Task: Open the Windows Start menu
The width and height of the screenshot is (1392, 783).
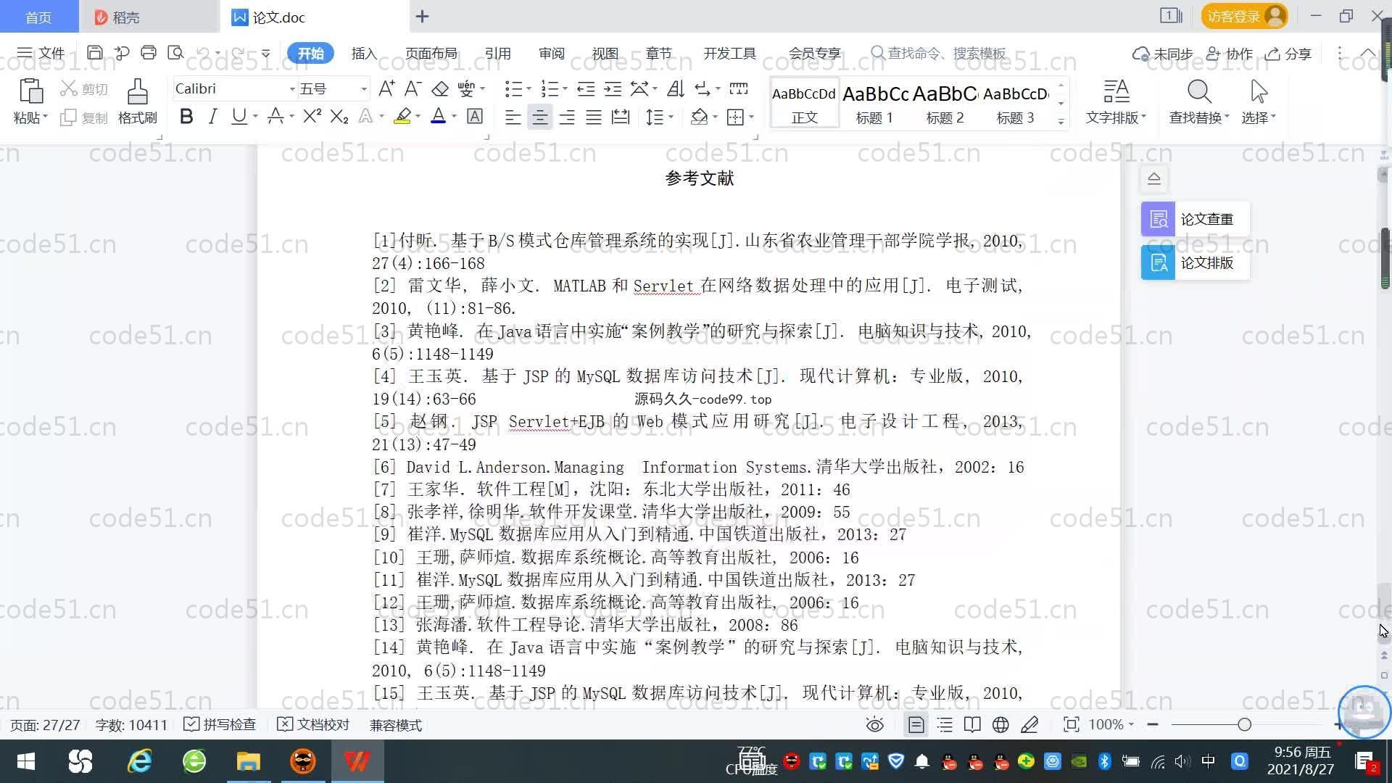Action: click(26, 761)
